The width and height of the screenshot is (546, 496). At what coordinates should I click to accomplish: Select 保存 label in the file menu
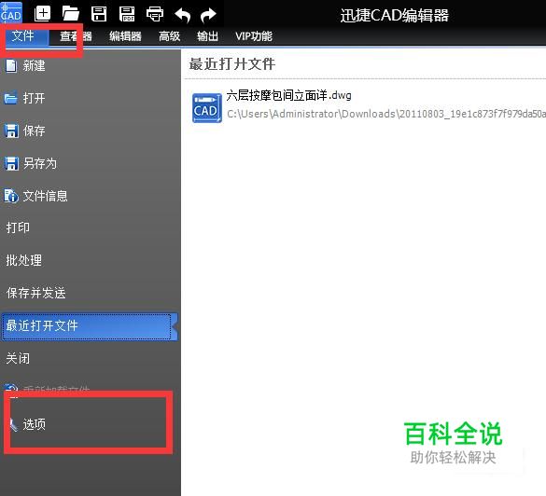[34, 131]
